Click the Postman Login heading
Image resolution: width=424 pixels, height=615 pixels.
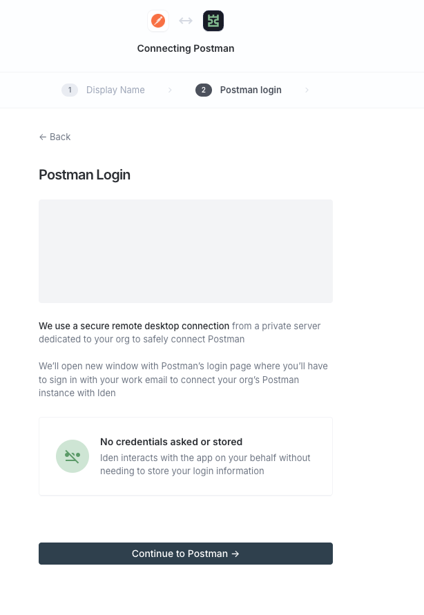coord(85,175)
